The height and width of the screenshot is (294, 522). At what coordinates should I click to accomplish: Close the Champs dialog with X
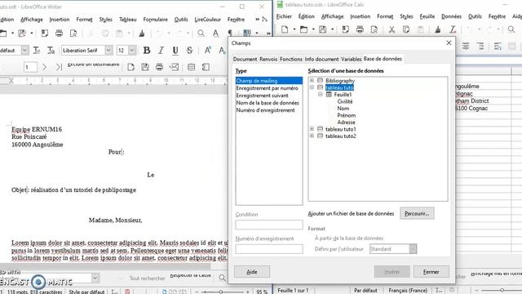[x=449, y=43]
